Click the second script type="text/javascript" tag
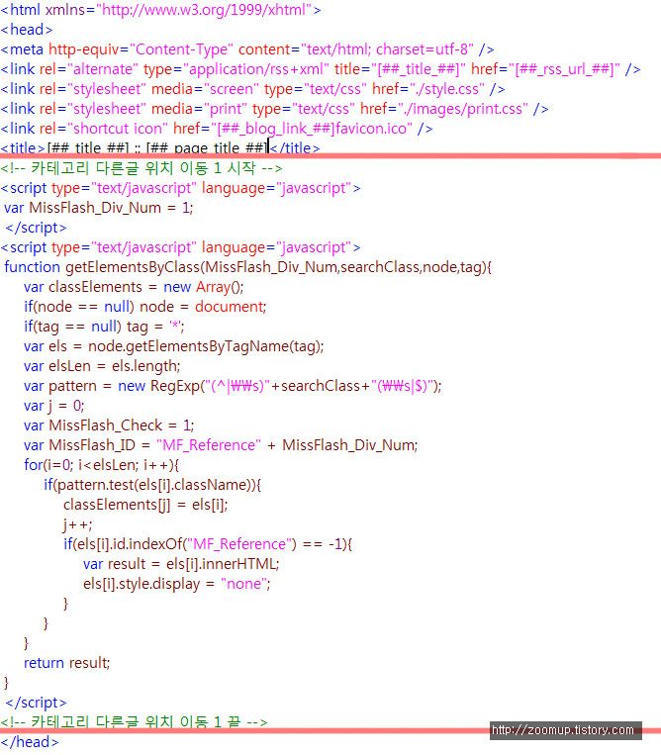Viewport: 661px width, 755px height. pyautogui.click(x=180, y=247)
